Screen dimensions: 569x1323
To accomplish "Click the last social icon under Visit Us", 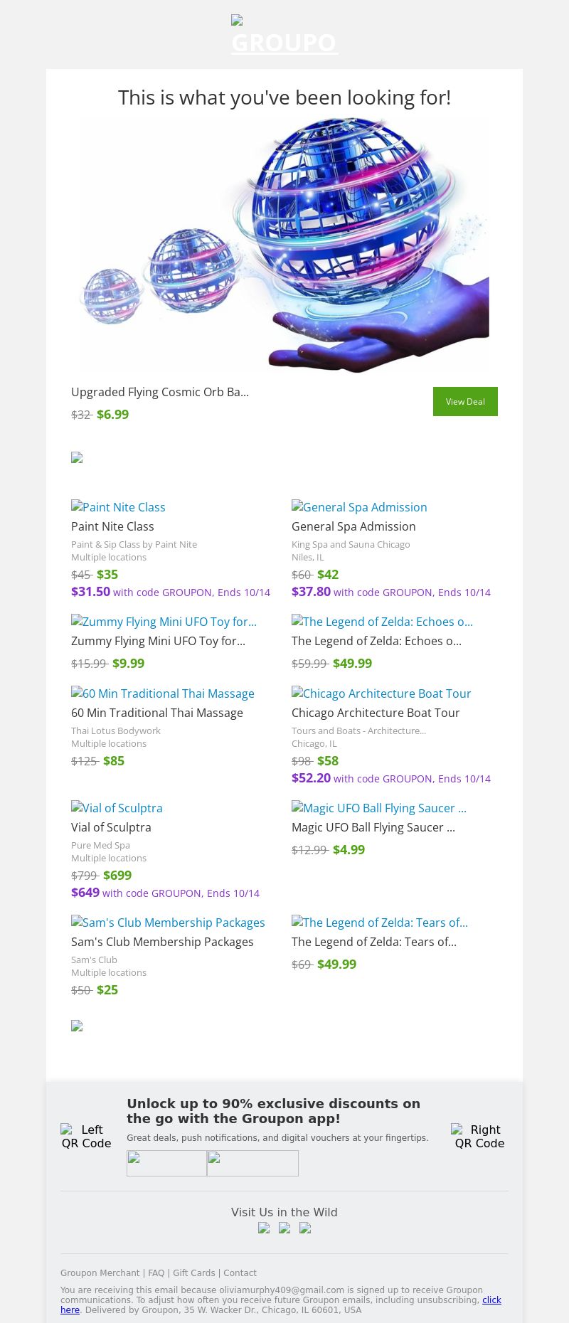I will 305,1228.
